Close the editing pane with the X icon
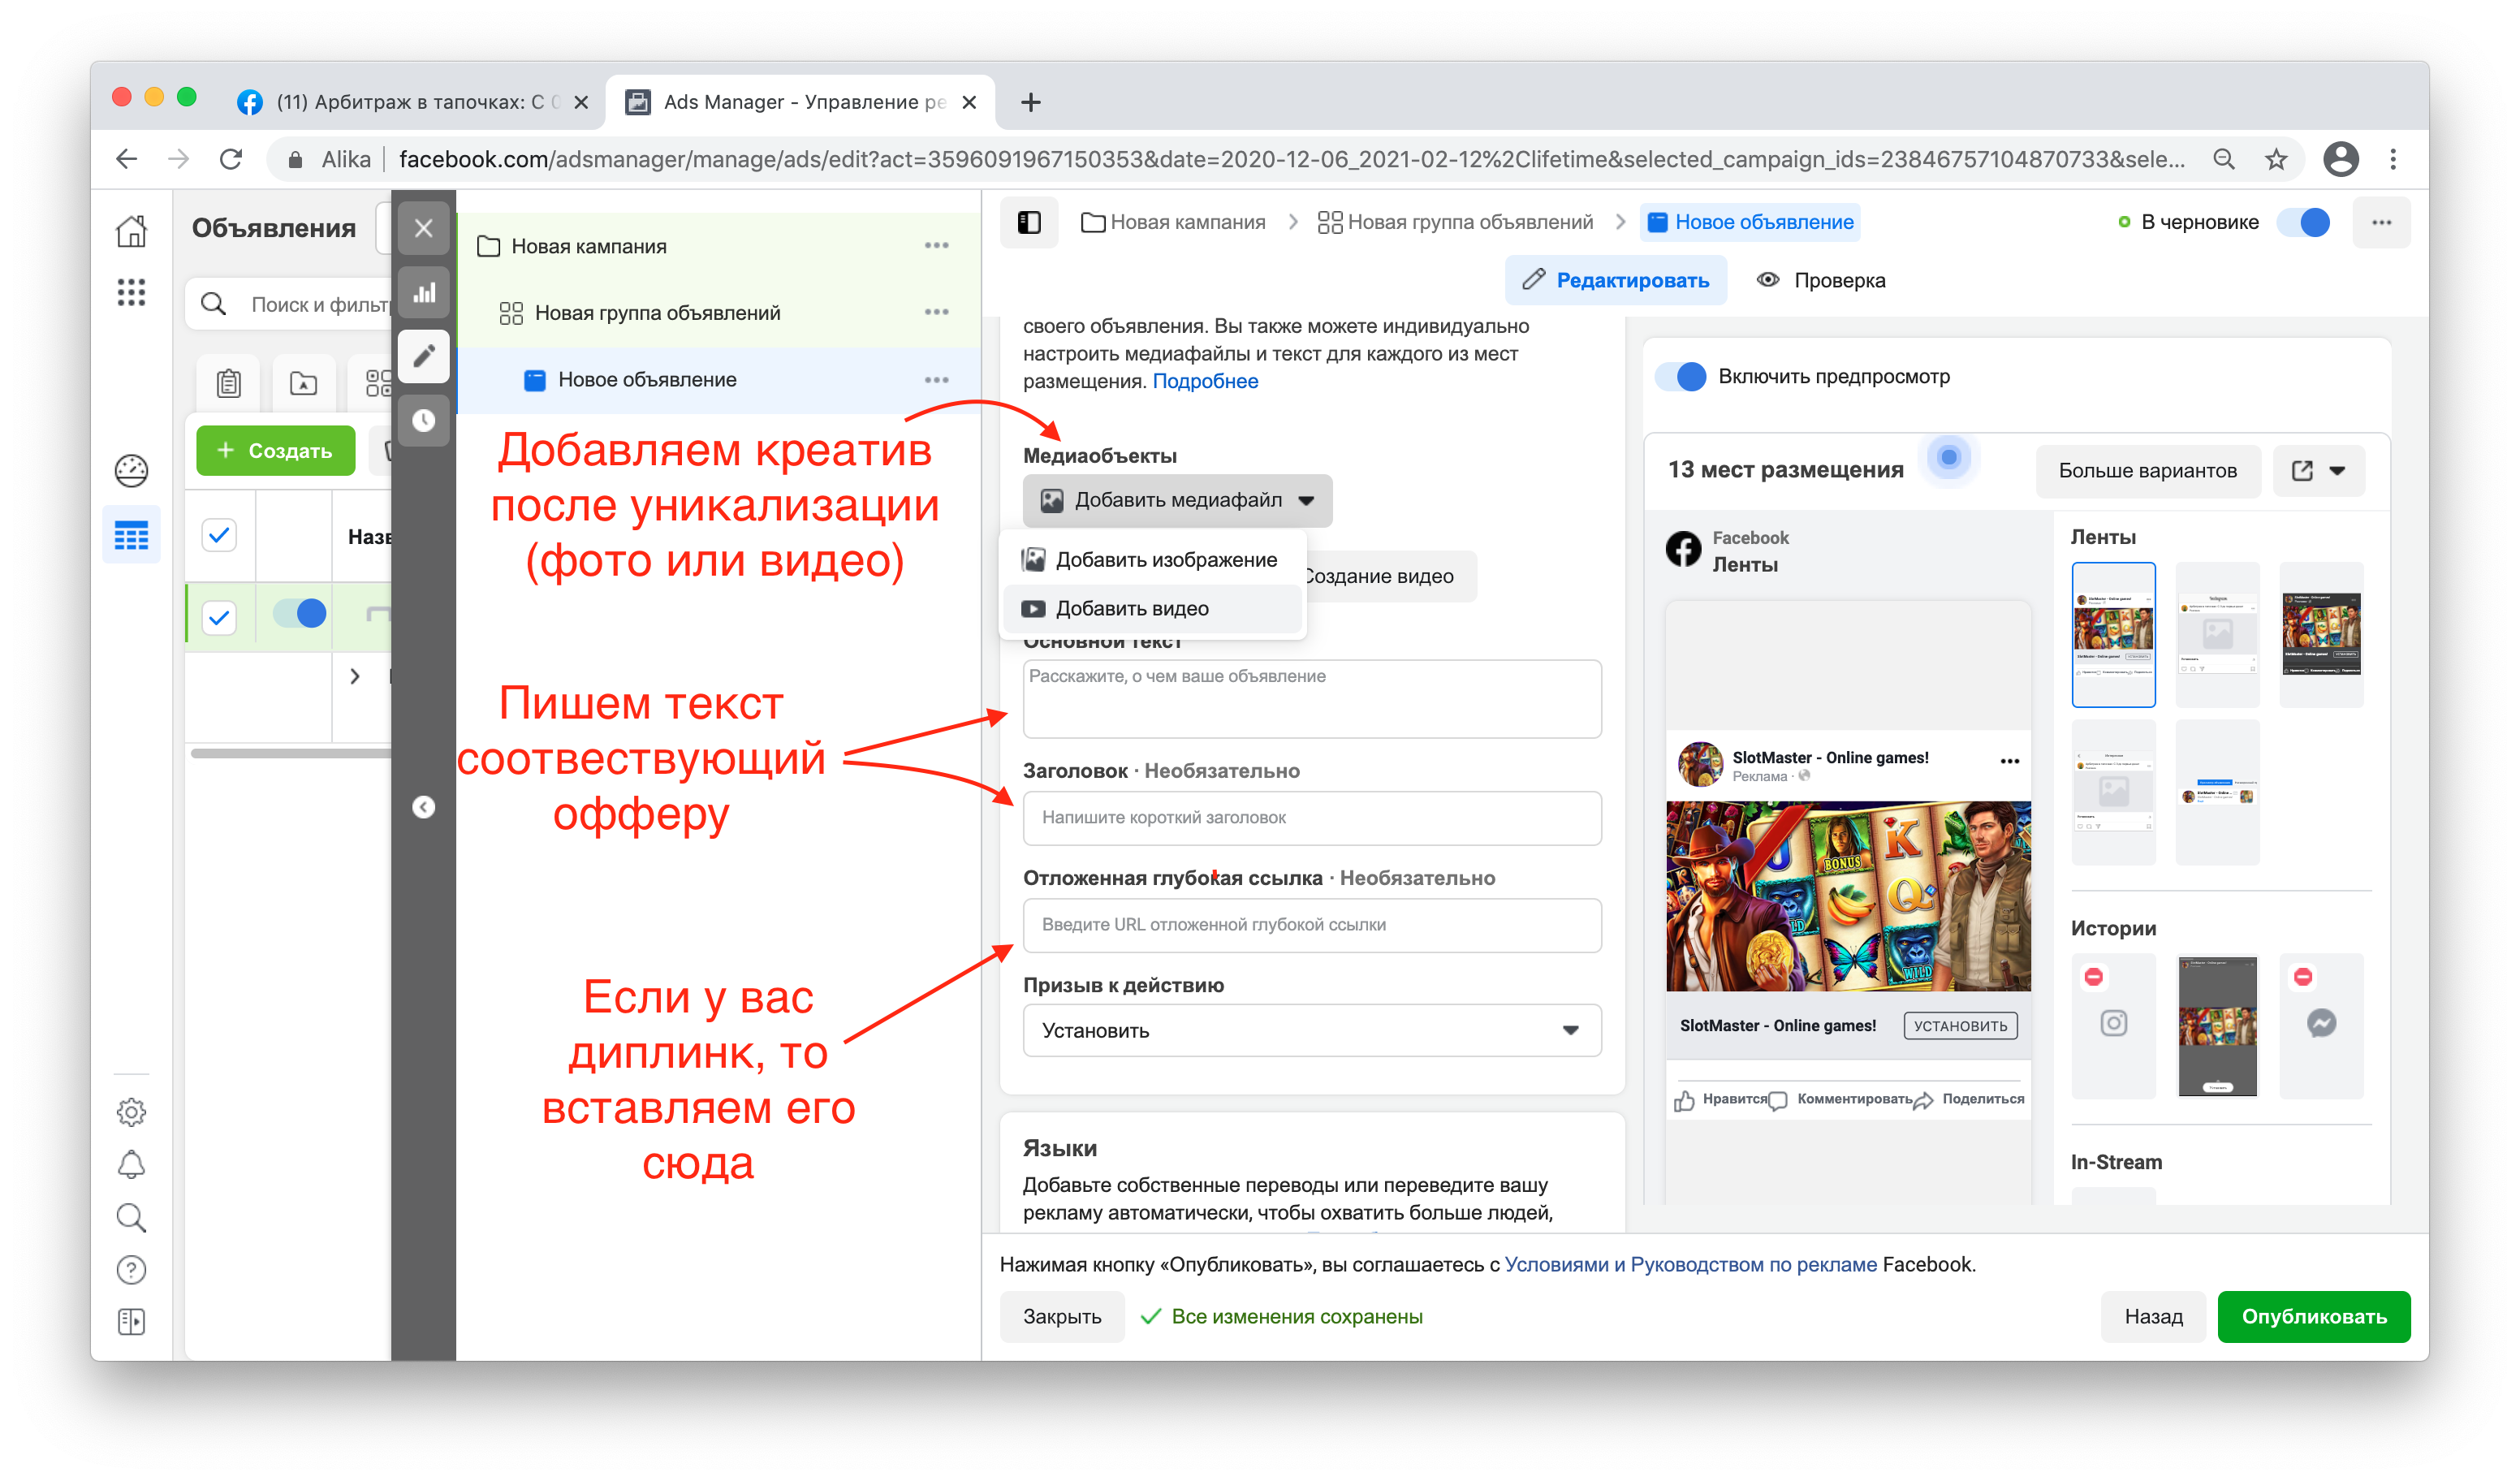Image resolution: width=2520 pixels, height=1481 pixels. pos(424,228)
